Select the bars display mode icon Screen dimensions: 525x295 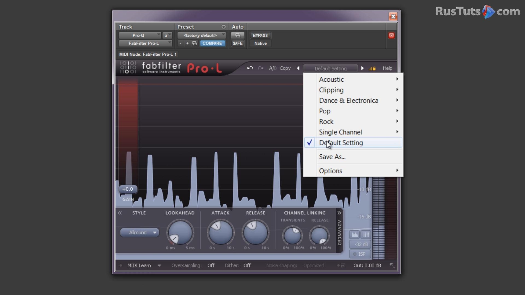pos(366,235)
